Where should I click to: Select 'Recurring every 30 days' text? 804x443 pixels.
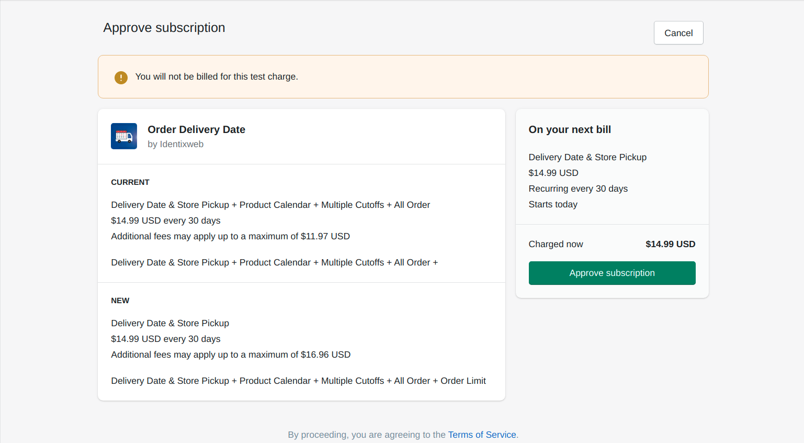click(578, 189)
